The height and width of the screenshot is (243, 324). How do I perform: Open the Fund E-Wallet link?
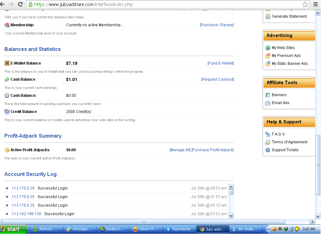(221, 63)
